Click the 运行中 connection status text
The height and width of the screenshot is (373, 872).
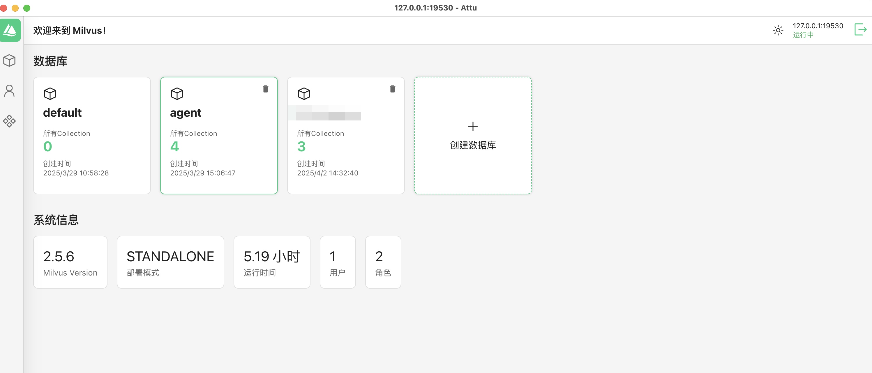(804, 35)
